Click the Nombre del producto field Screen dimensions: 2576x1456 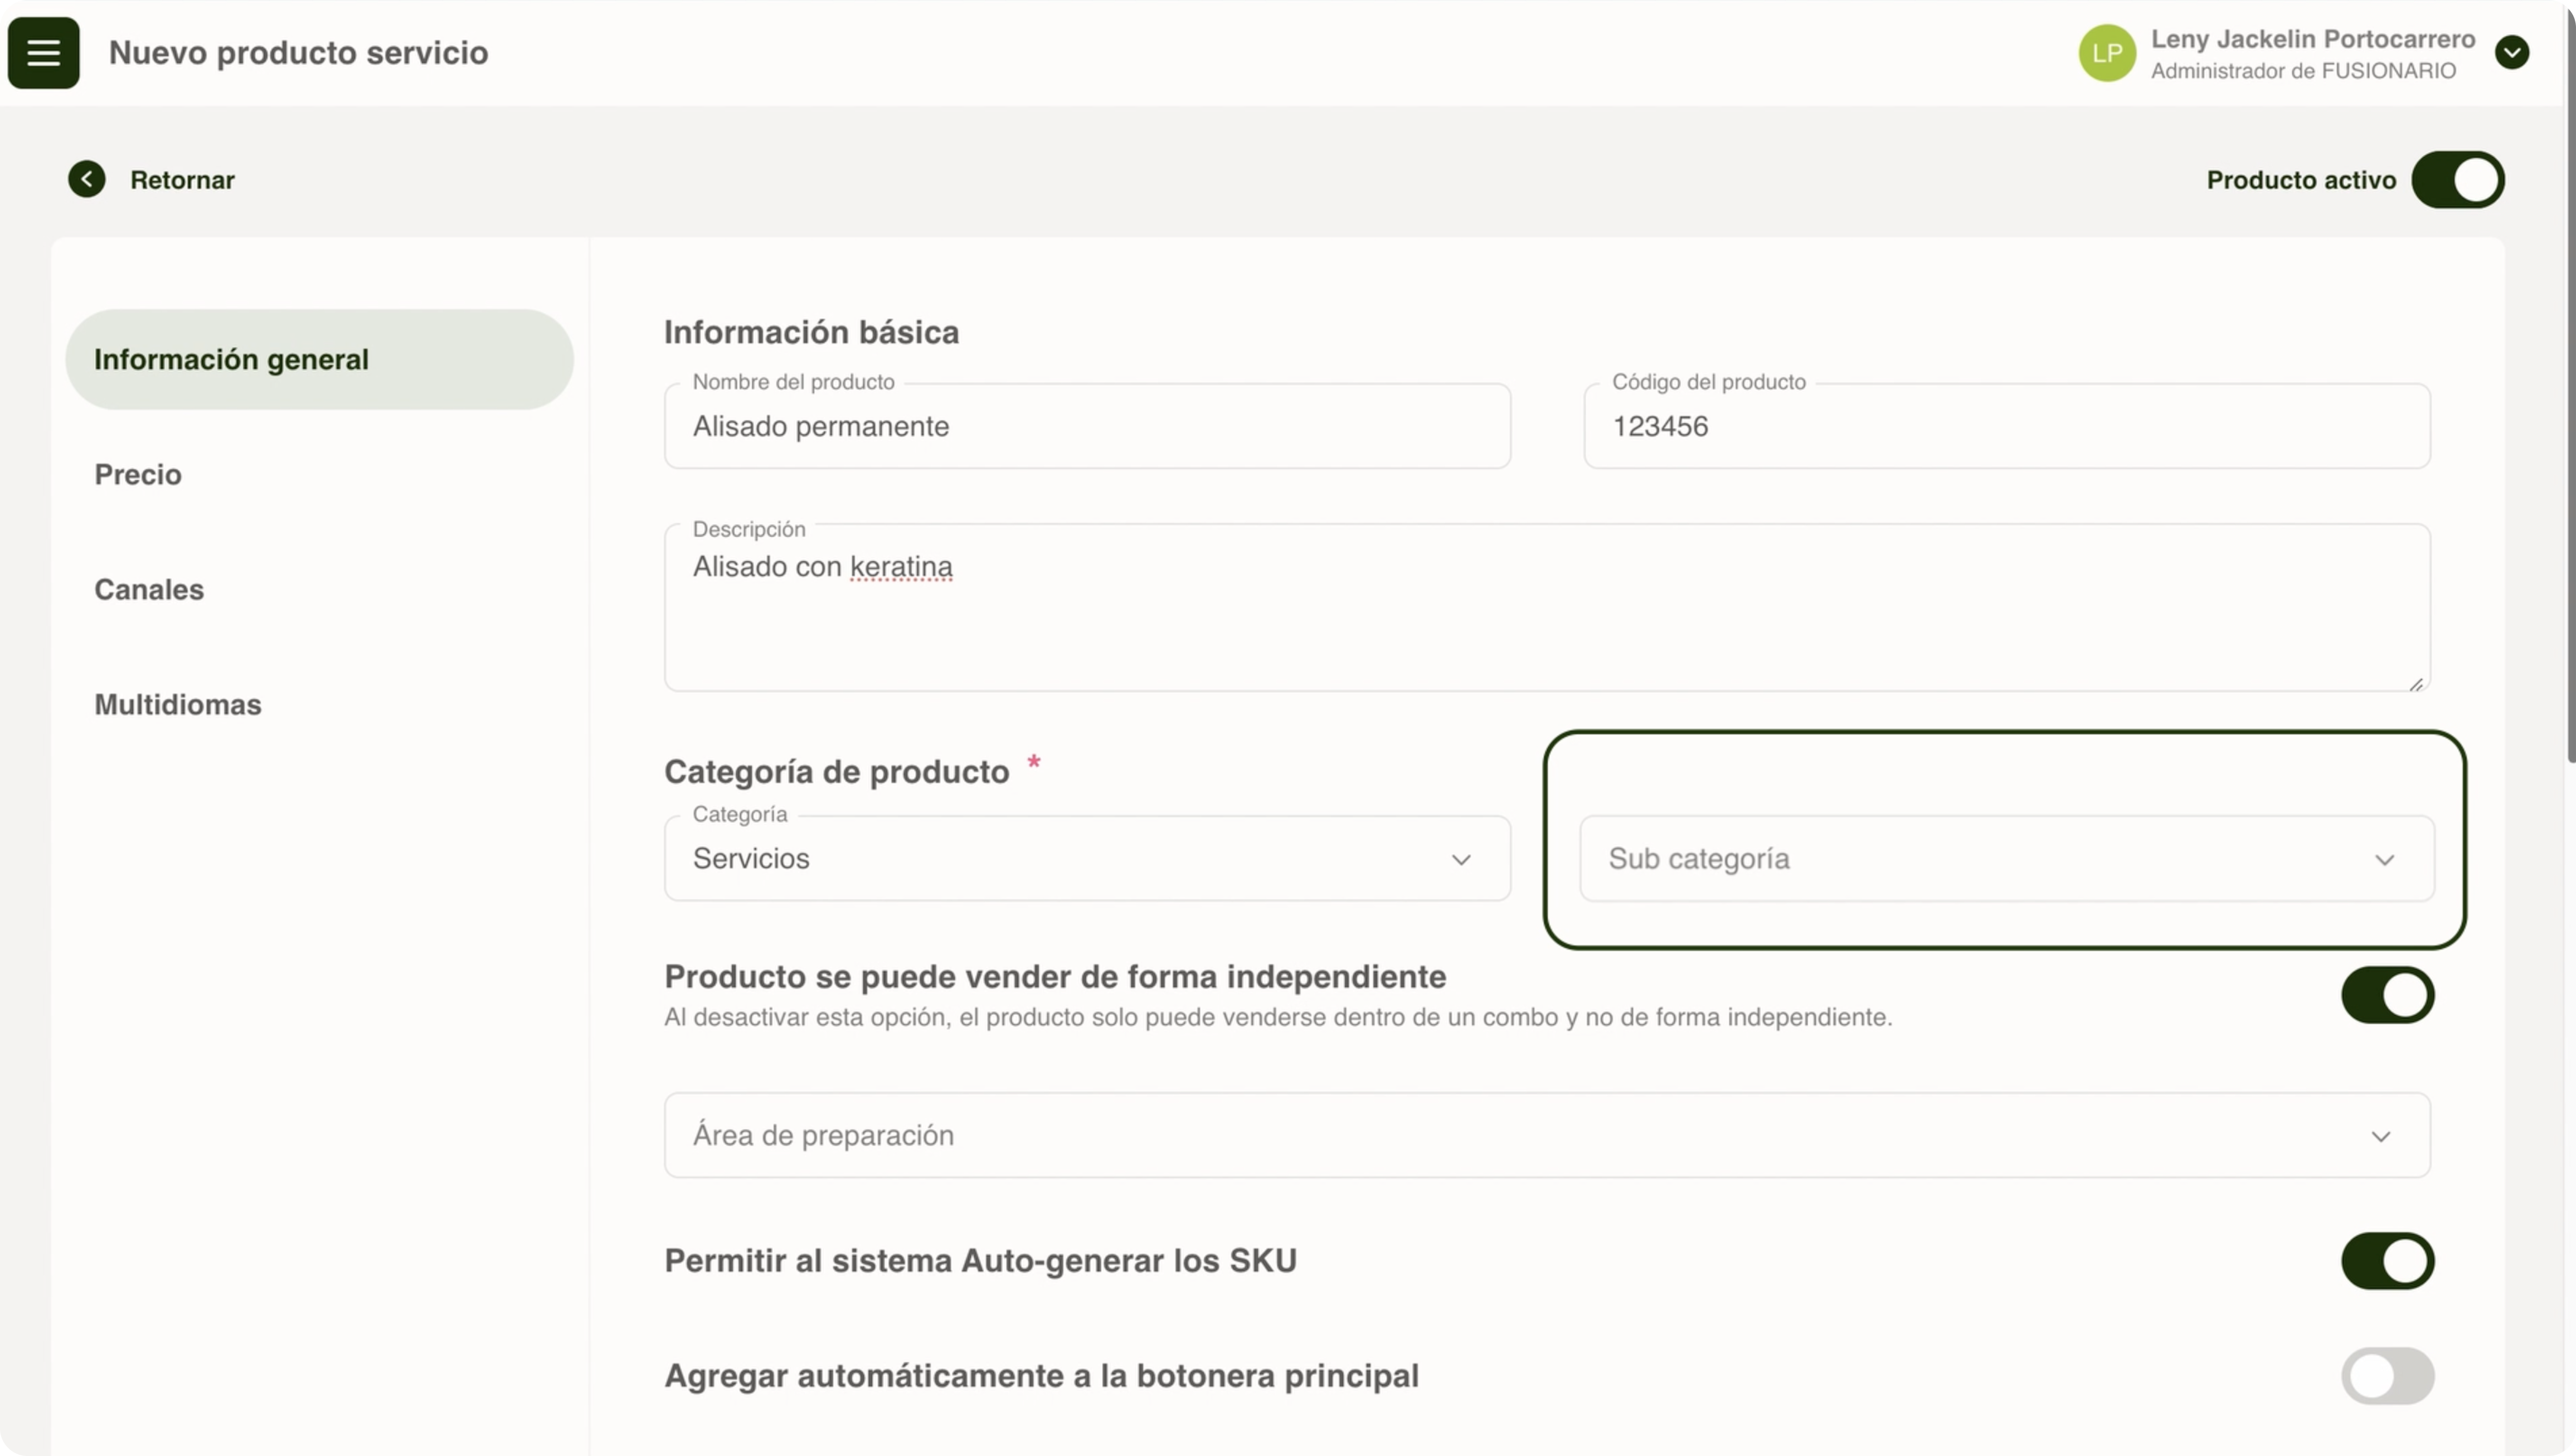pyautogui.click(x=1087, y=427)
